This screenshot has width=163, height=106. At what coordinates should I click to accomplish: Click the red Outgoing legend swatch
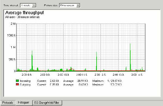(17, 84)
